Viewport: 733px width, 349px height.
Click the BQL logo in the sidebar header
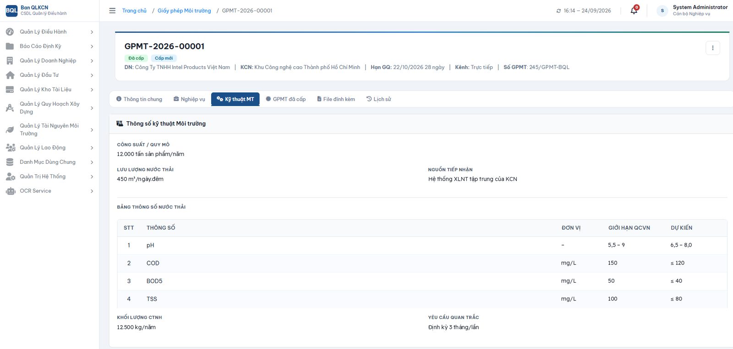pyautogui.click(x=11, y=11)
